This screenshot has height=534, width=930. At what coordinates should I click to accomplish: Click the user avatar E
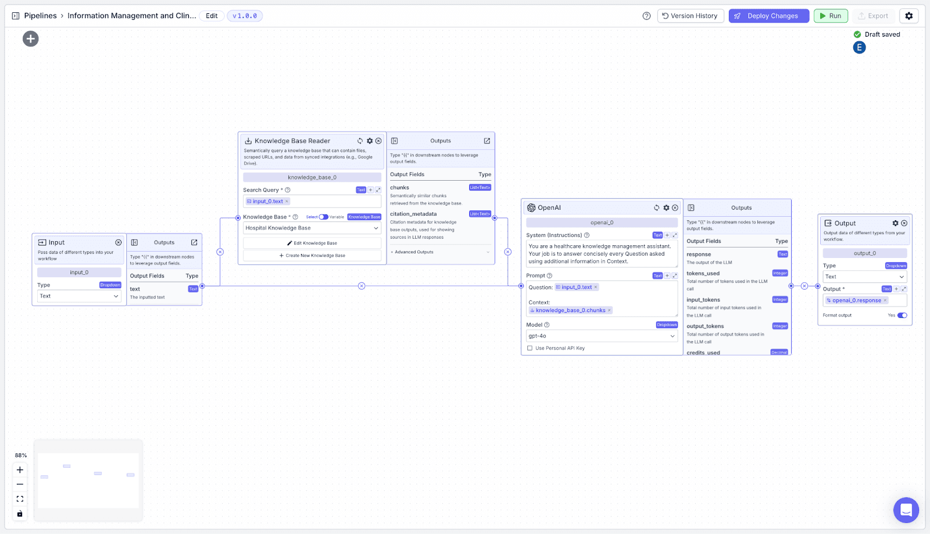860,48
